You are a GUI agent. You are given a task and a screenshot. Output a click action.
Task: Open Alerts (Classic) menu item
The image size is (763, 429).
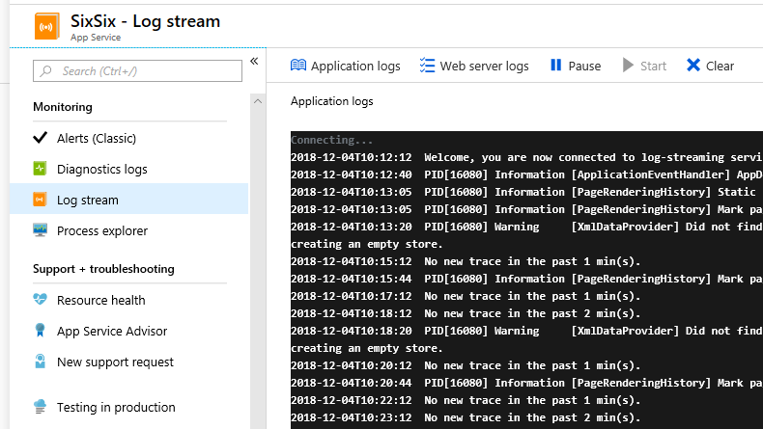[129, 138]
